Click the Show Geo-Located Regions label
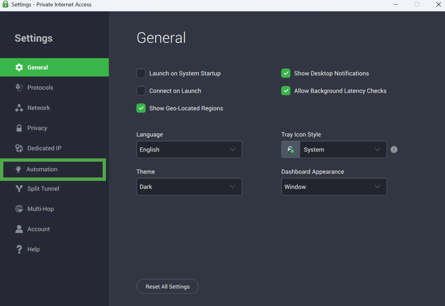Viewport: 445px width, 306px height. 186,108
